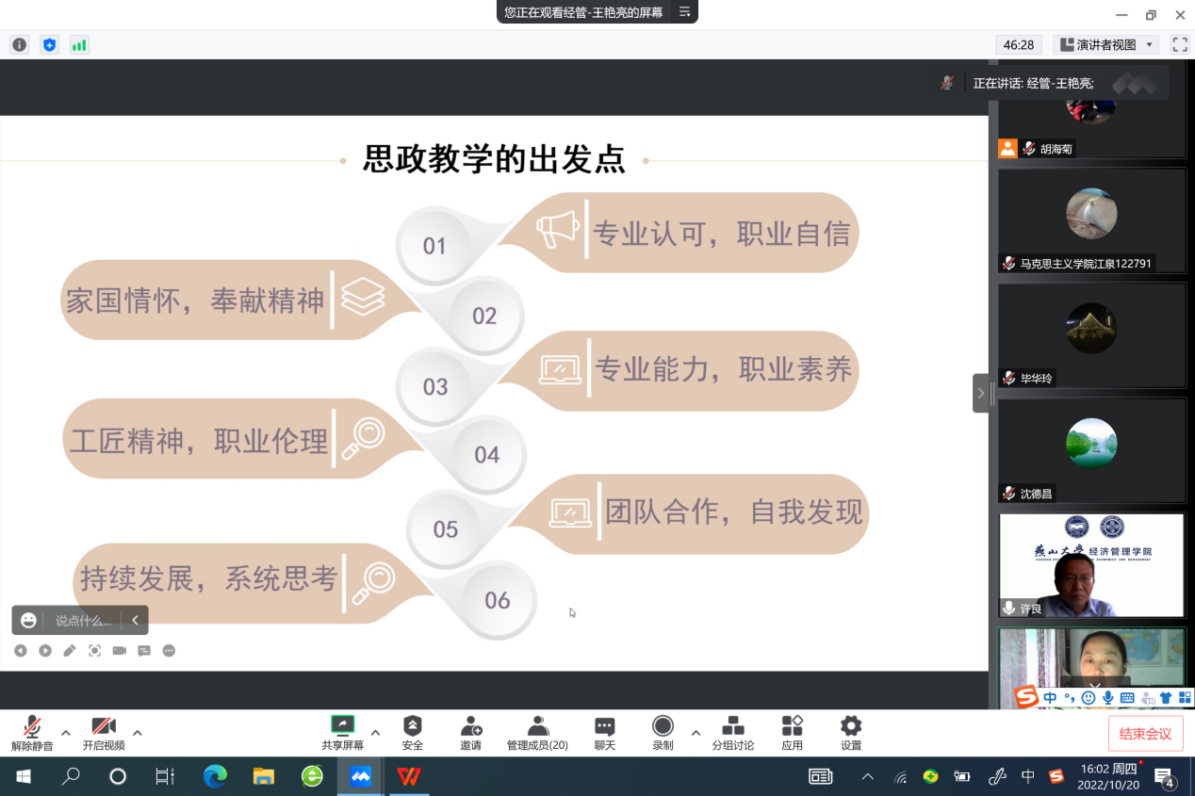
Task: Open 分组讨论 breakout rooms
Action: pos(732,732)
